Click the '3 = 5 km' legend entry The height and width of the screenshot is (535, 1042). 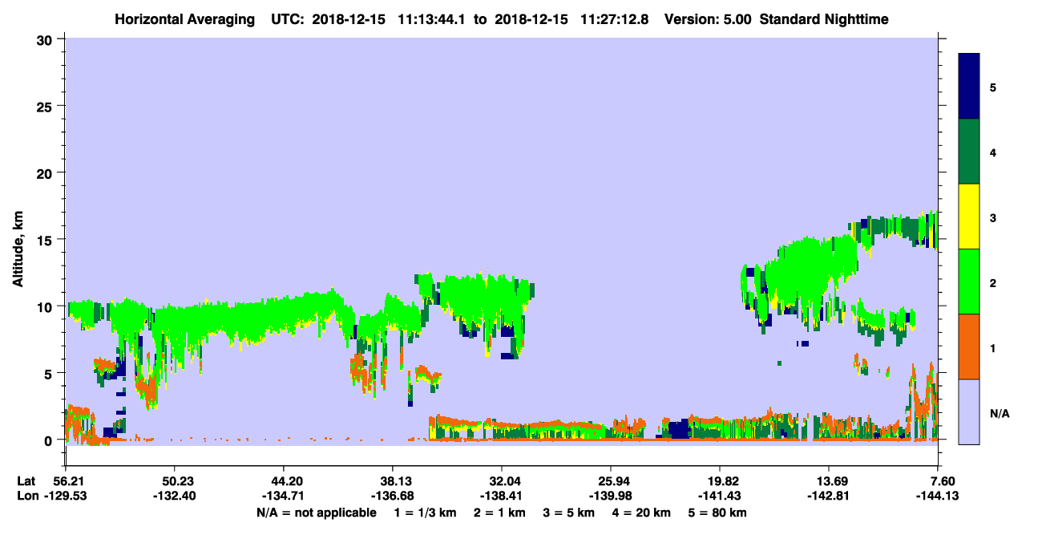567,513
